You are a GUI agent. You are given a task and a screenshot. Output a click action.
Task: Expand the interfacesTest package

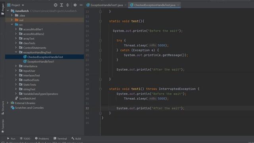pos(16,75)
